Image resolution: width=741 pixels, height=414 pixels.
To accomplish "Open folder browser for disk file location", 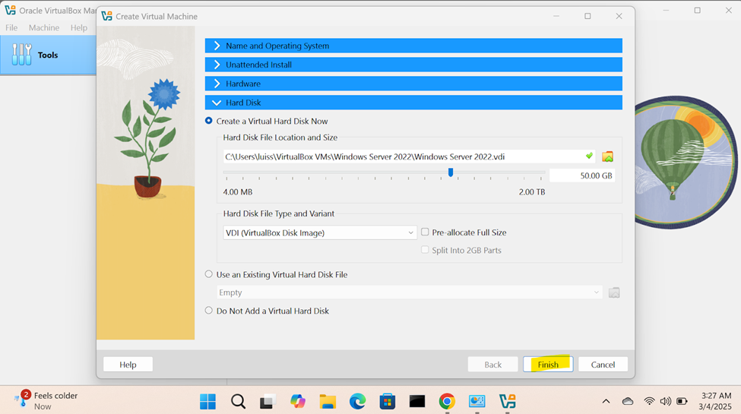I will point(607,156).
